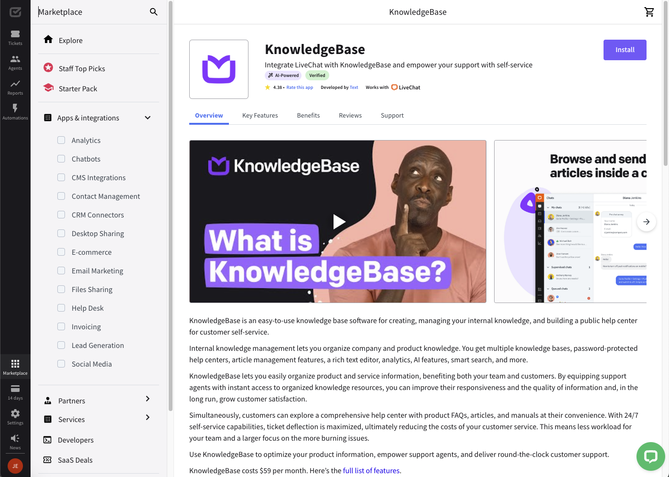Check the Email Marketing checkbox
This screenshot has width=669, height=477.
click(61, 271)
